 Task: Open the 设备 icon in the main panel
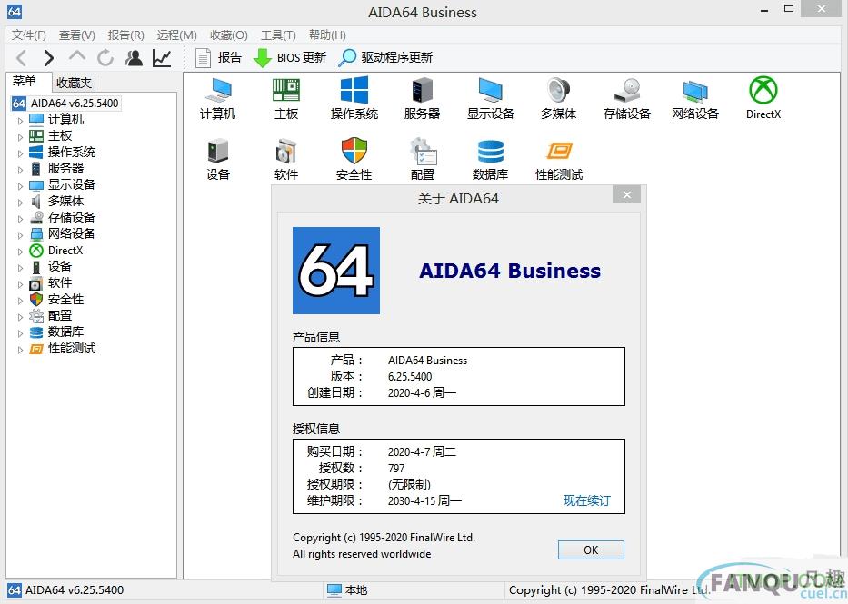click(x=218, y=159)
